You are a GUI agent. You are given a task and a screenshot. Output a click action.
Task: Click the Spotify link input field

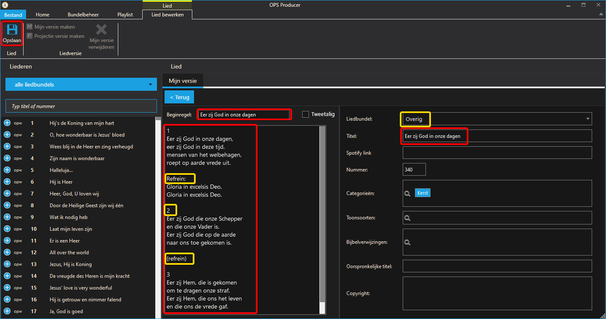[x=497, y=153]
